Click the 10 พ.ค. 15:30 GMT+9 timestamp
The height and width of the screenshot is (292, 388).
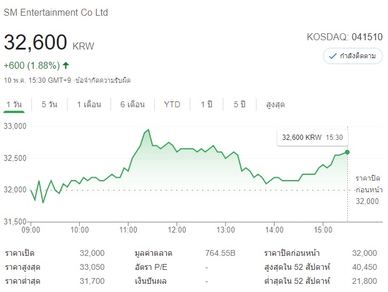(37, 80)
